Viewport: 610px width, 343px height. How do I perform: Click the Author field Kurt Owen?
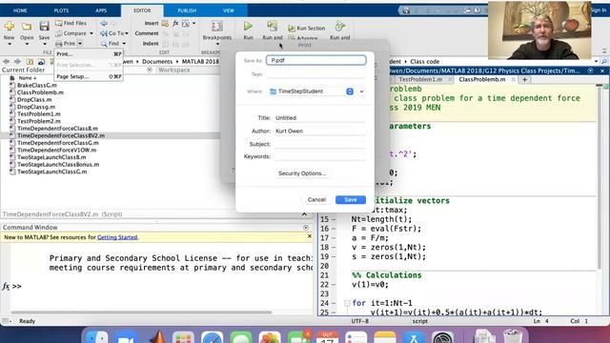coord(320,131)
